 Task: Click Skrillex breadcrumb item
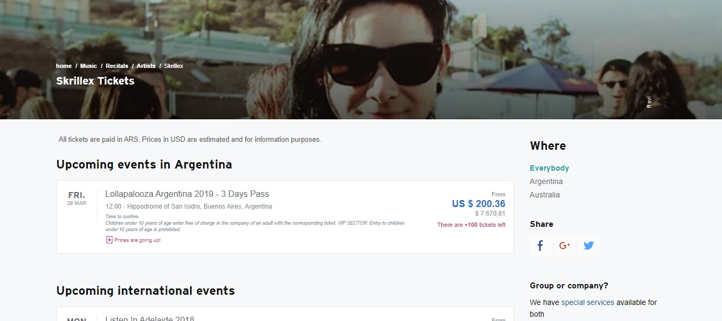pyautogui.click(x=174, y=66)
